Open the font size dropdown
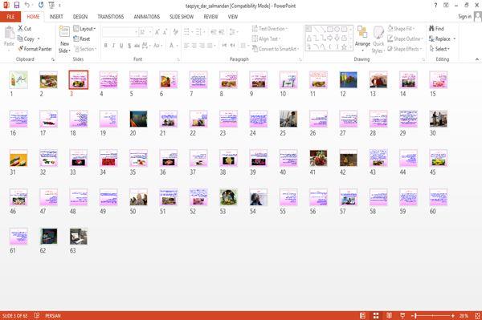The width and height of the screenshot is (482, 320). pos(150,32)
